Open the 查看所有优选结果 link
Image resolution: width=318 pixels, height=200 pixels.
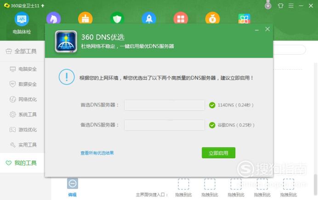[x=97, y=153]
